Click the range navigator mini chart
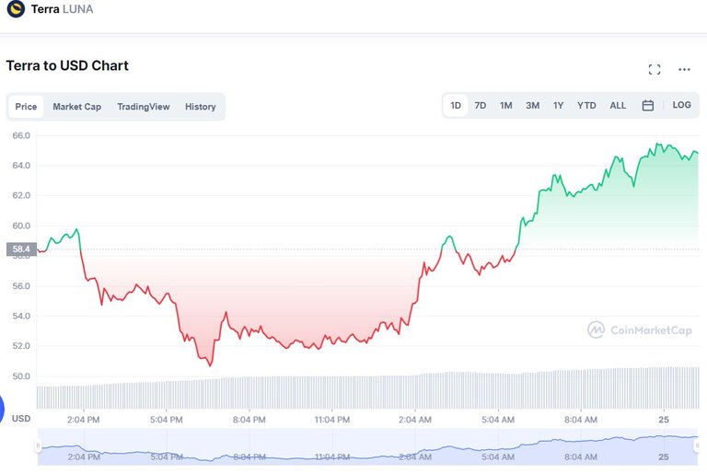Image resolution: width=707 pixels, height=474 pixels. (x=367, y=446)
